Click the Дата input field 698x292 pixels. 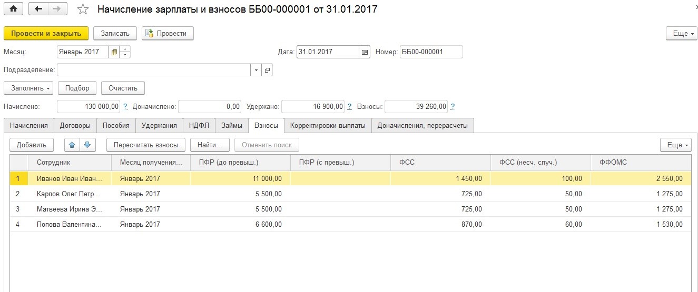point(328,52)
